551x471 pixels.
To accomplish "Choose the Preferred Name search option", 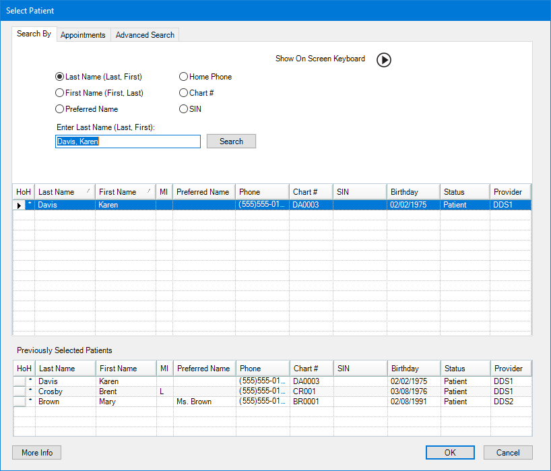I will (60, 109).
